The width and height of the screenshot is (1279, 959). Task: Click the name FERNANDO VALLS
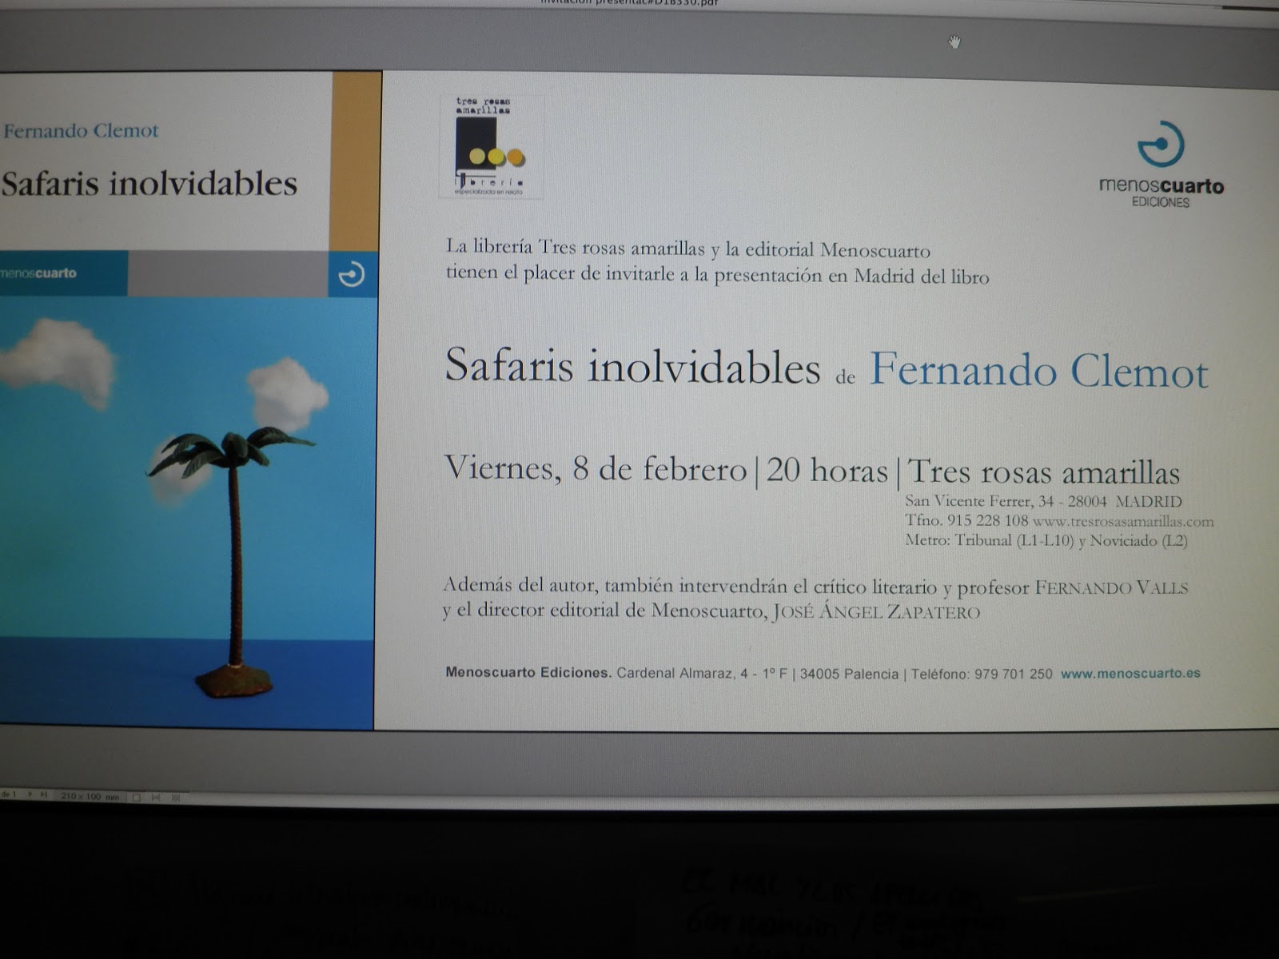click(x=1111, y=588)
